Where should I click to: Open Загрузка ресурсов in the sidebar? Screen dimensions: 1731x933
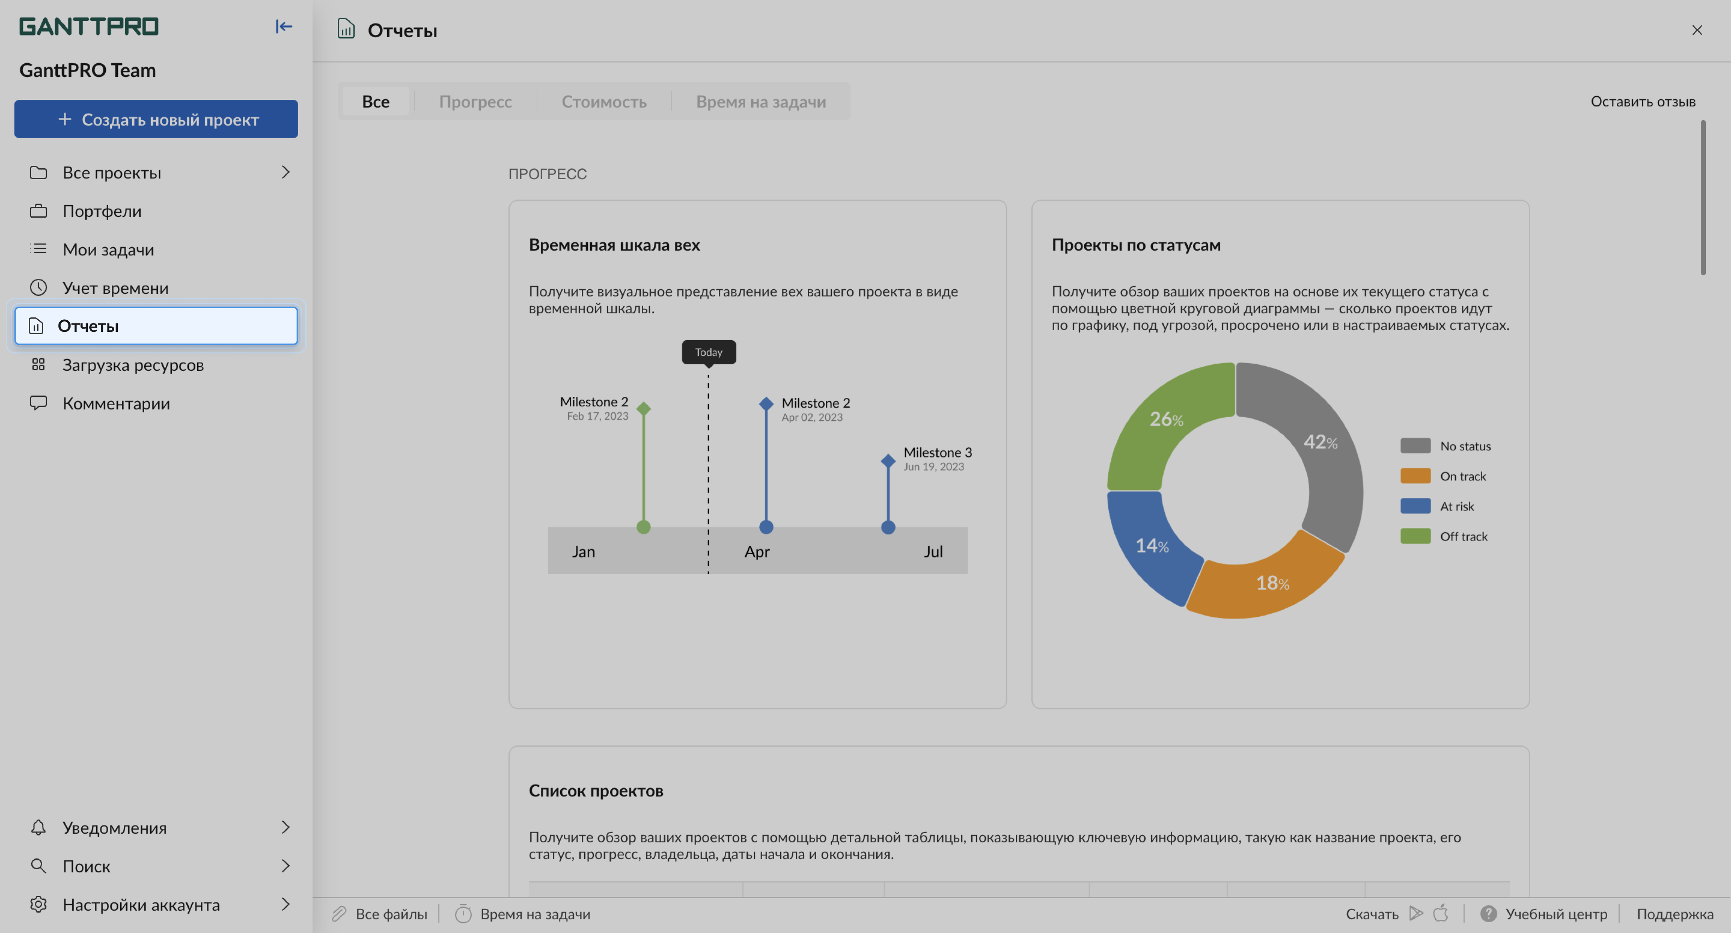tap(156, 365)
